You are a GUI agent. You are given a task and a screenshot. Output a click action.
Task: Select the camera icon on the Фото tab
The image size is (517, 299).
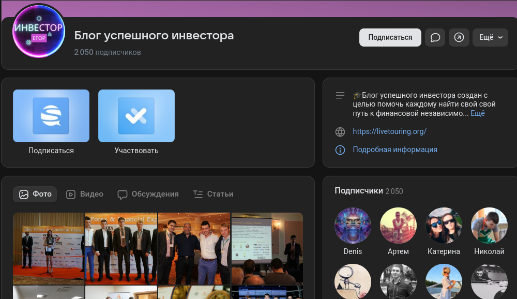pyautogui.click(x=23, y=194)
